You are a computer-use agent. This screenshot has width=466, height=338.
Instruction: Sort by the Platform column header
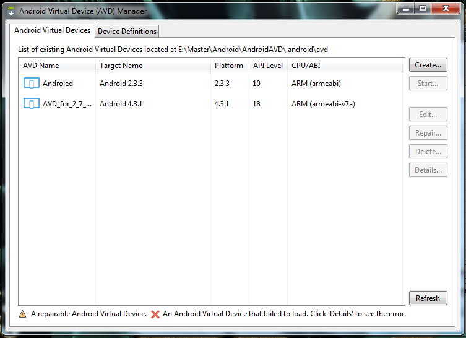[x=230, y=66]
